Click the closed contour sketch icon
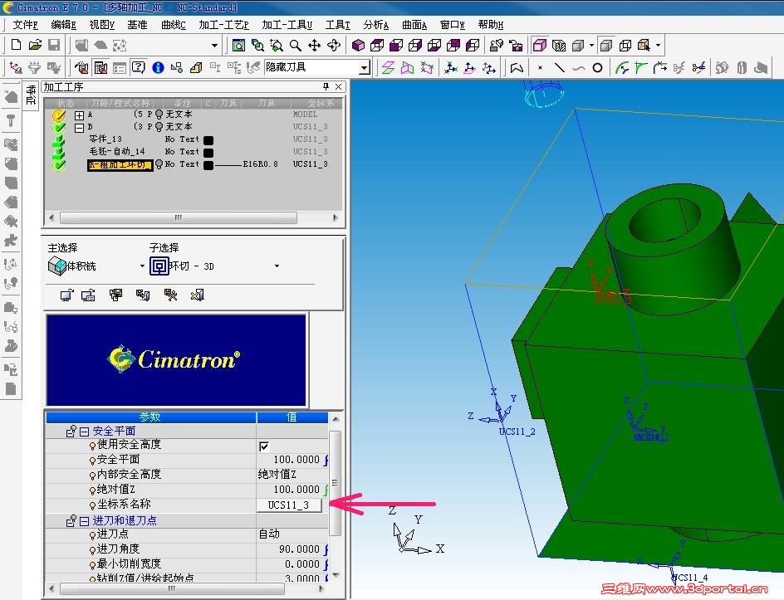The image size is (784, 600). (x=517, y=67)
